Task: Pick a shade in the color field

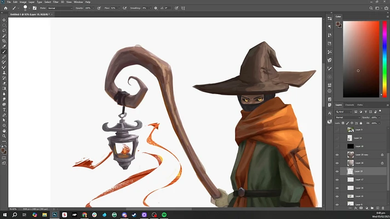Action: (361, 59)
